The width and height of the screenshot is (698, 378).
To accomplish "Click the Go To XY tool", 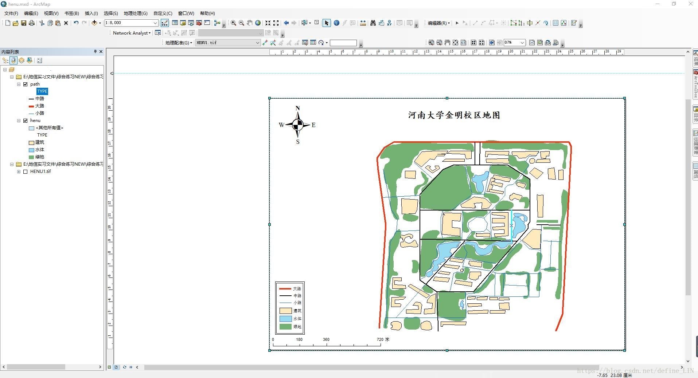I will (389, 23).
